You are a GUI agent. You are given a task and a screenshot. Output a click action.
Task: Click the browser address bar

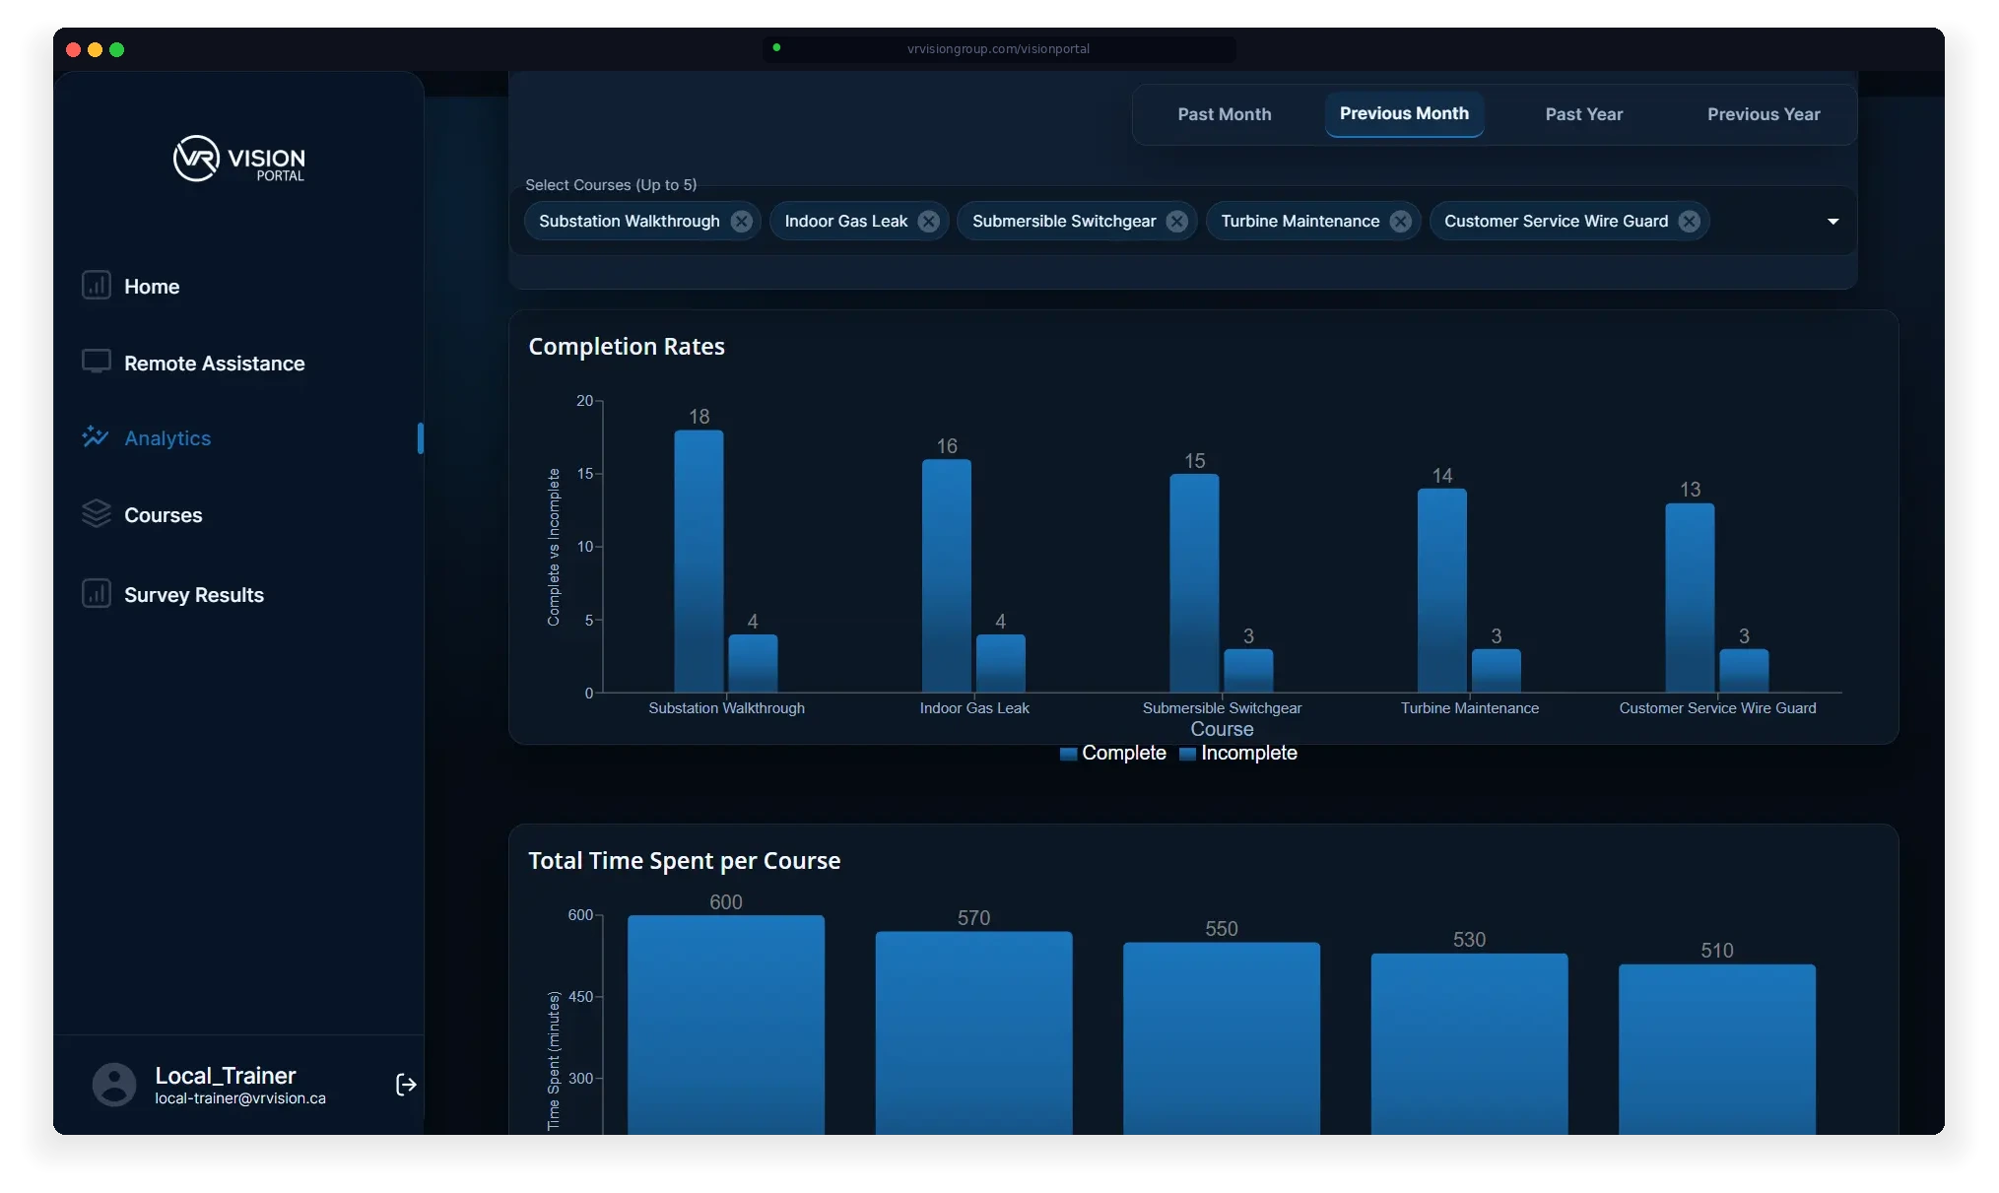(997, 48)
